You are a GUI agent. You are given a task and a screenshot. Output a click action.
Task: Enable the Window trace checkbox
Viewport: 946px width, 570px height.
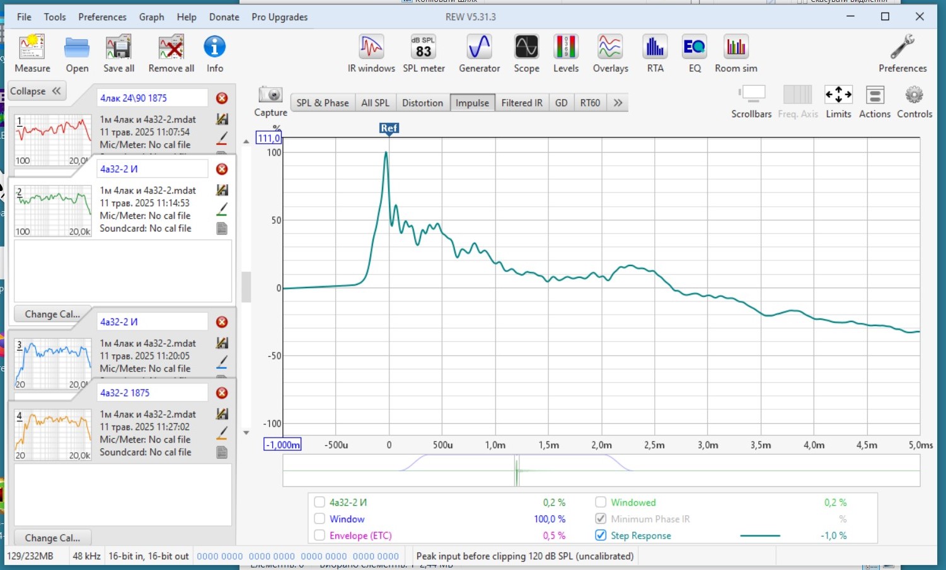tap(320, 519)
